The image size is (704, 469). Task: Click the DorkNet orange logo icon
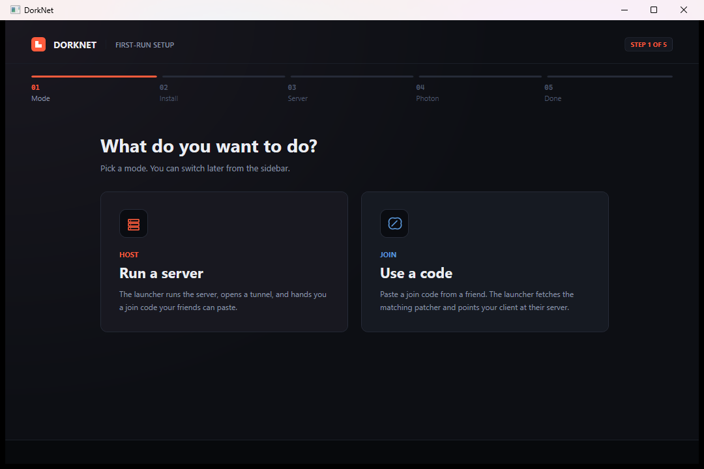(38, 44)
